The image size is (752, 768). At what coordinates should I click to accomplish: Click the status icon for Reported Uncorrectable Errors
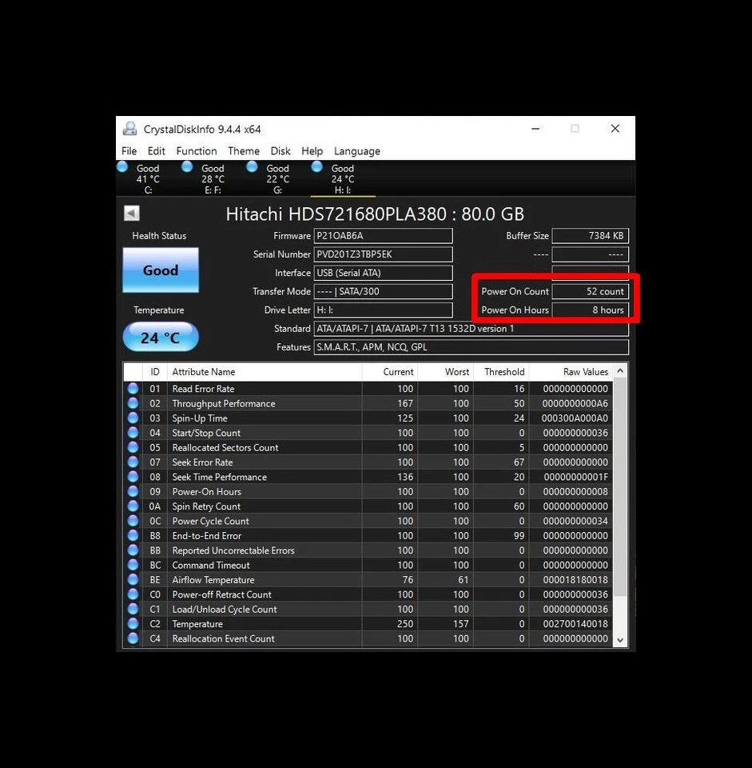coord(133,550)
